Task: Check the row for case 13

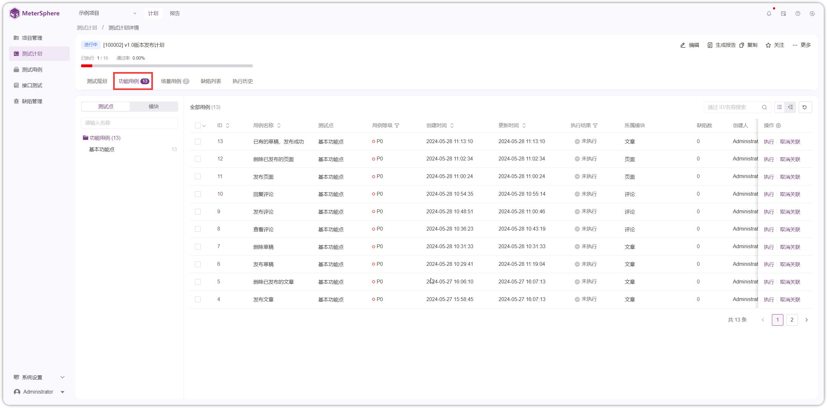Action: (x=198, y=142)
